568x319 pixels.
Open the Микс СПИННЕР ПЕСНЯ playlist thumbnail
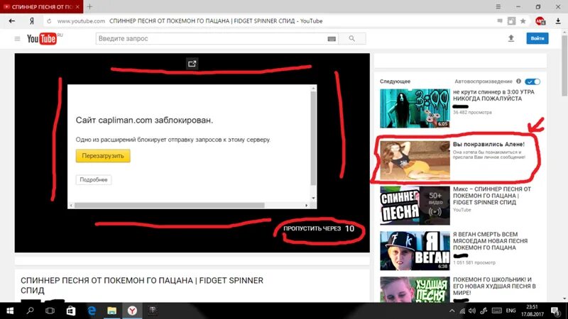pos(415,206)
